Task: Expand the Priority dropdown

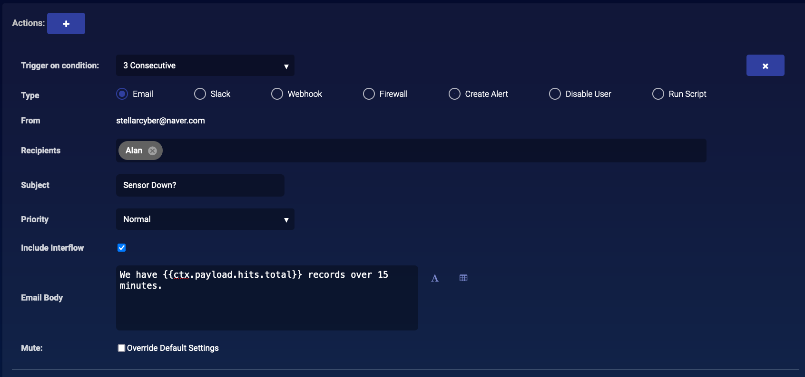Action: click(205, 219)
